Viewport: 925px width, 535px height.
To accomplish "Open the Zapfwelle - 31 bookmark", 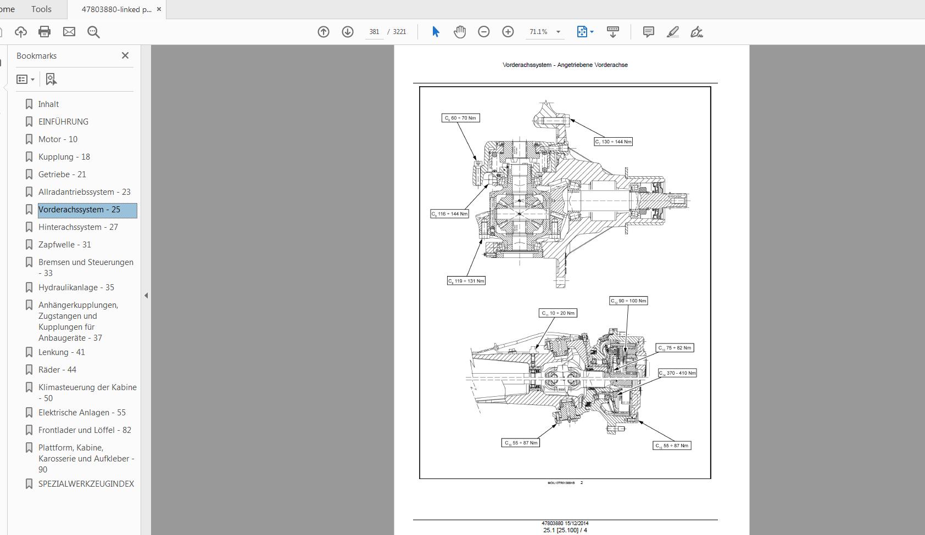I will pyautogui.click(x=65, y=245).
